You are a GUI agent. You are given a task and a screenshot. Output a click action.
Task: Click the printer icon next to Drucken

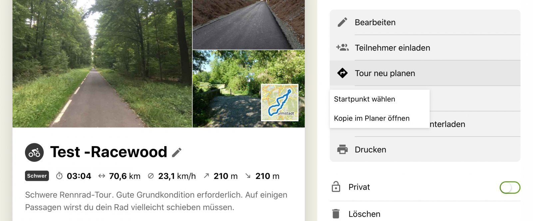342,150
